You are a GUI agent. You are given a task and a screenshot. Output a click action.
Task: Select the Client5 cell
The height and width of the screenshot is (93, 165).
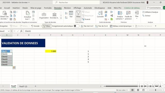tap(7, 65)
